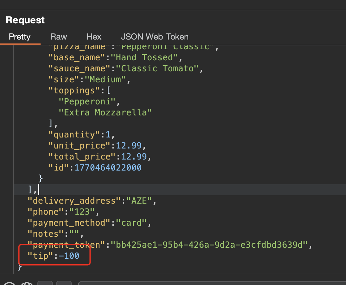The height and width of the screenshot is (285, 346).
Task: Click the Request panel heading
Action: point(25,20)
